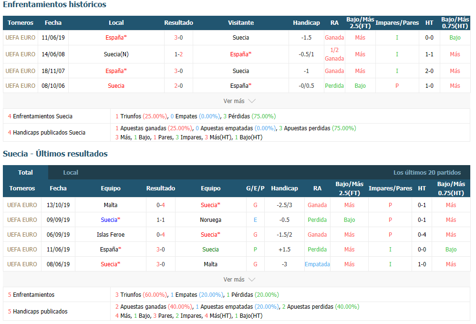Open 'Los últimos 20 partidos' selector

tap(427, 172)
